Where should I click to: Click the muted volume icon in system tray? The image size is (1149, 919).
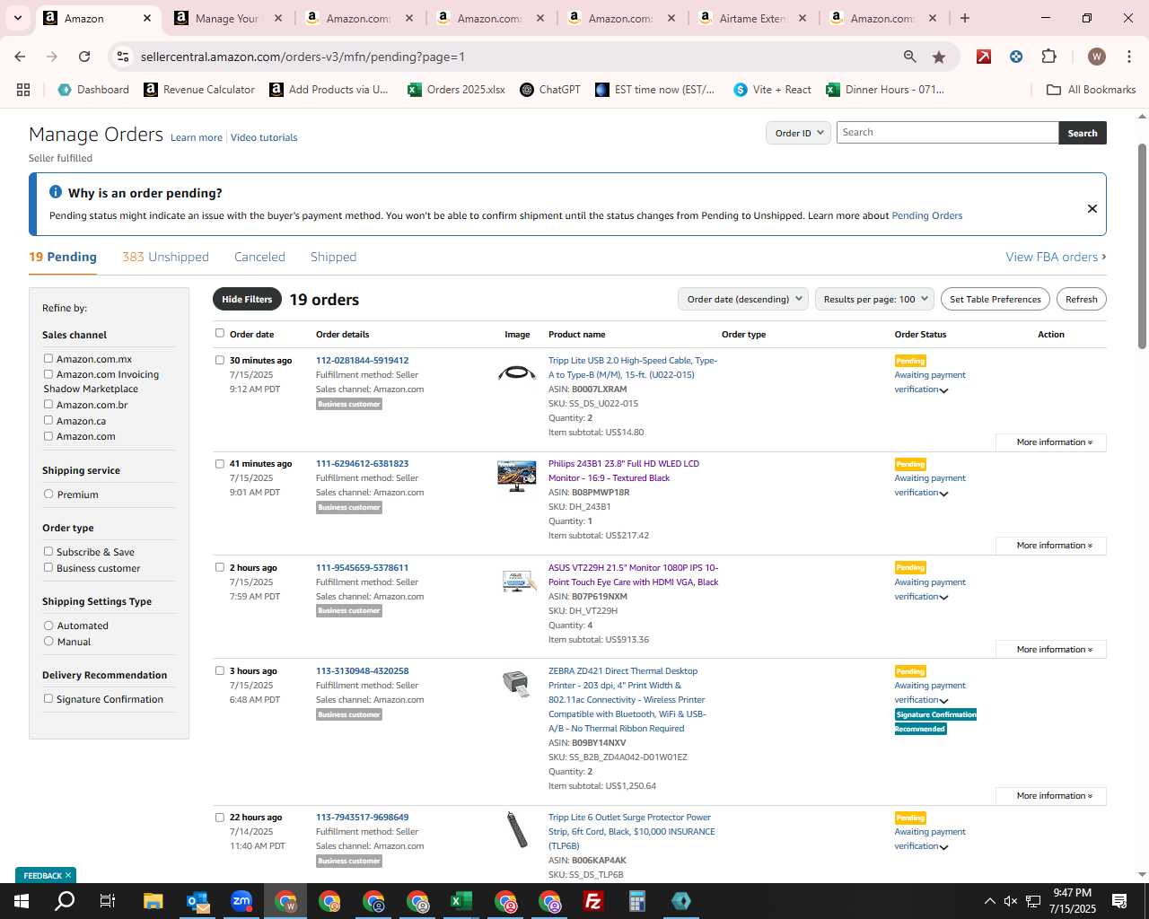(1011, 901)
